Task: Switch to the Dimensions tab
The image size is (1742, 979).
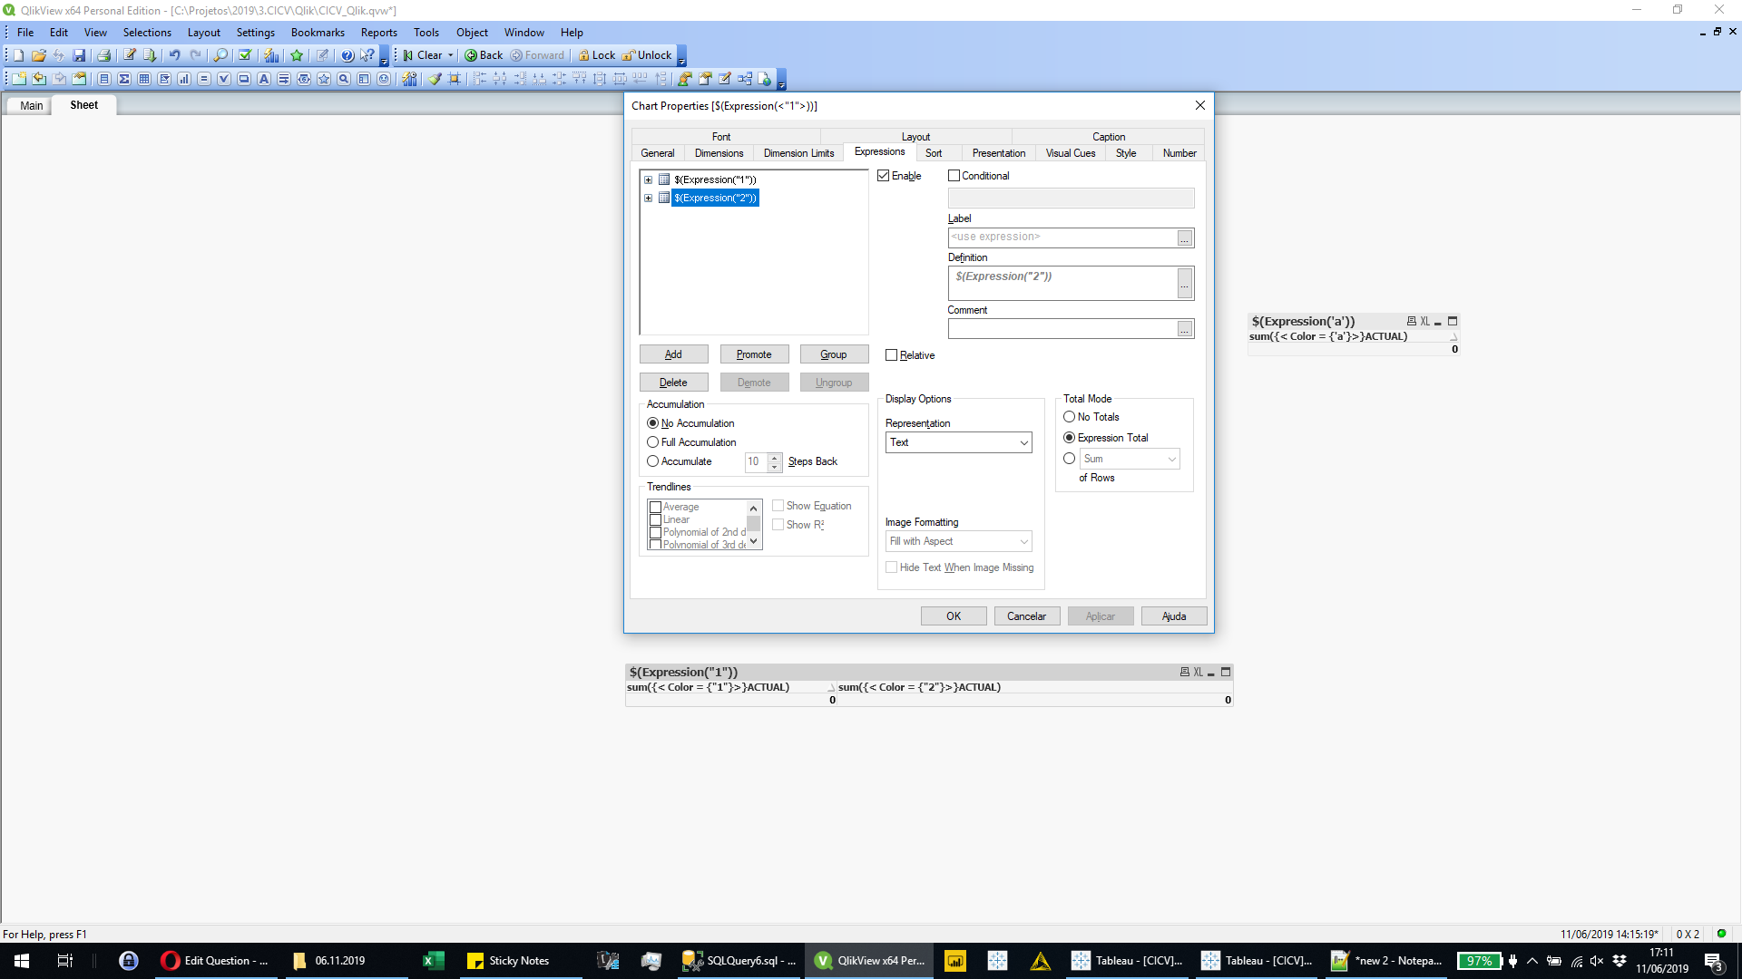Action: point(719,153)
